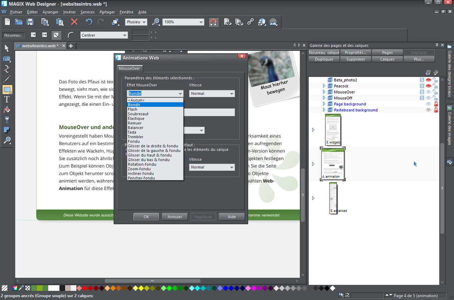454x300 pixels.
Task: Toggle visibility of MouseOff layer
Action: click(x=429, y=98)
